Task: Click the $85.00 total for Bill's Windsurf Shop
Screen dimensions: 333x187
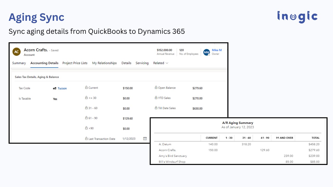Action: pos(315,162)
